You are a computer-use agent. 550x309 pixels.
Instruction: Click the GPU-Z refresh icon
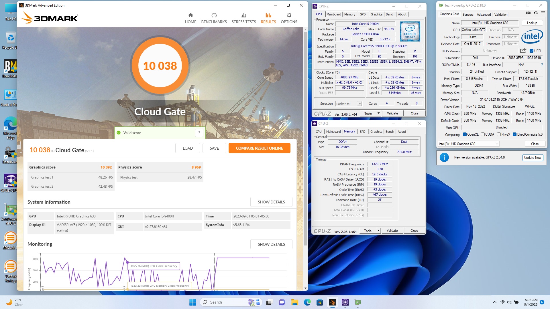pyautogui.click(x=536, y=13)
